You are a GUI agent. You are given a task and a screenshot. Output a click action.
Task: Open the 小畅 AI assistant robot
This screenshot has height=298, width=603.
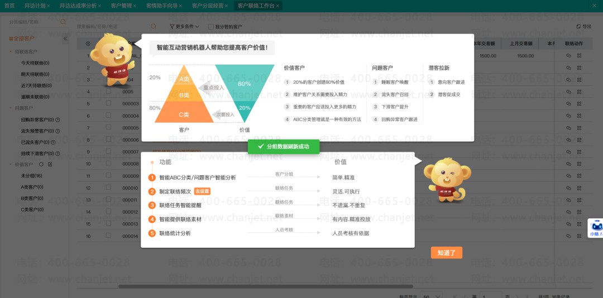596,228
